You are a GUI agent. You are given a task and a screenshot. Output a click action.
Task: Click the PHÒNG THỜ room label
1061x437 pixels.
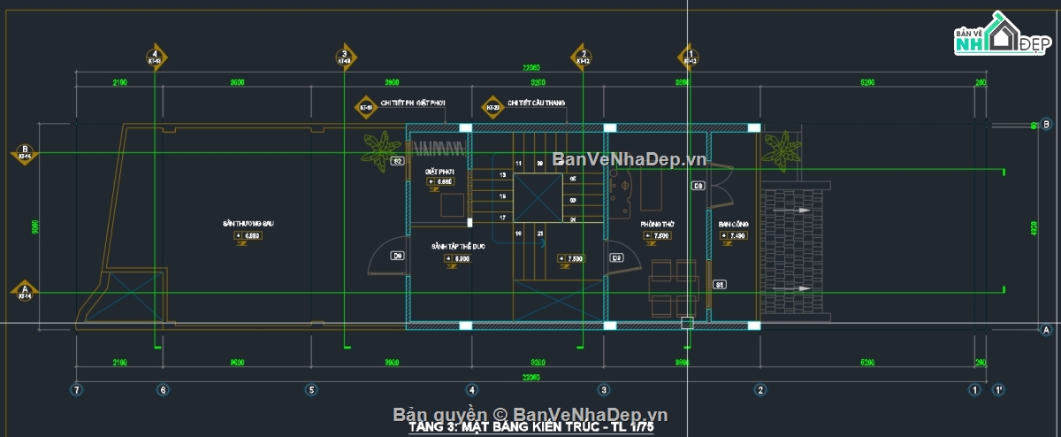coord(658,225)
